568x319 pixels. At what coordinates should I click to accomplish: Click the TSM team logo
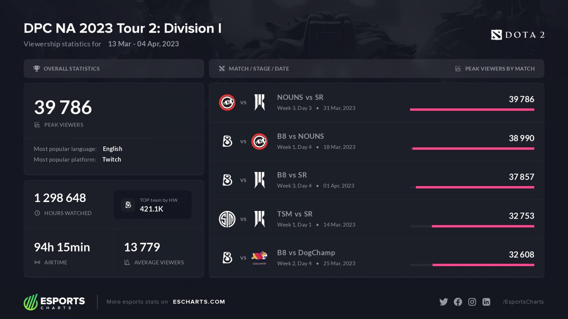227,219
